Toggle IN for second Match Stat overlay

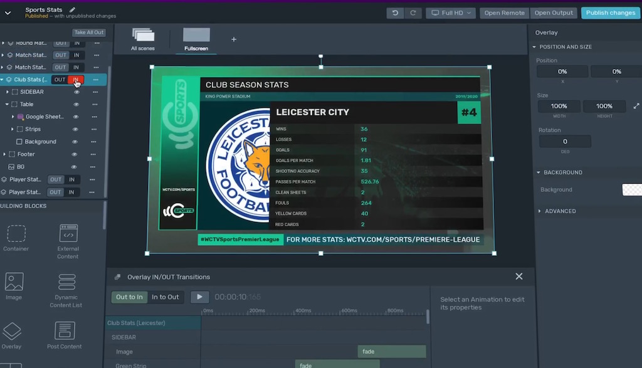click(76, 67)
